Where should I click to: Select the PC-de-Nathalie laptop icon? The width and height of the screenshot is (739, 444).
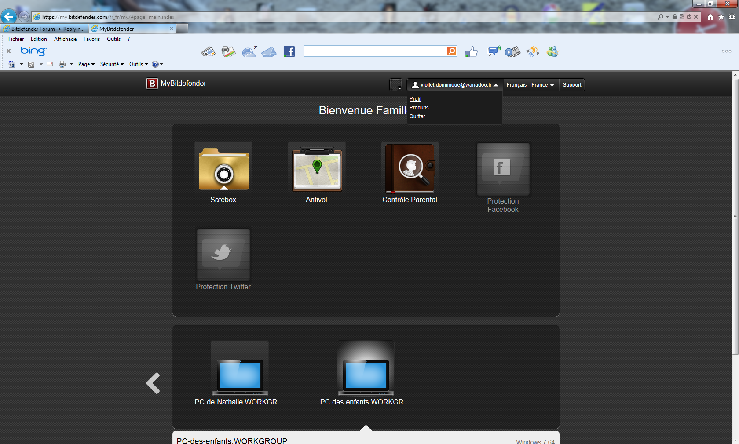[240, 377]
